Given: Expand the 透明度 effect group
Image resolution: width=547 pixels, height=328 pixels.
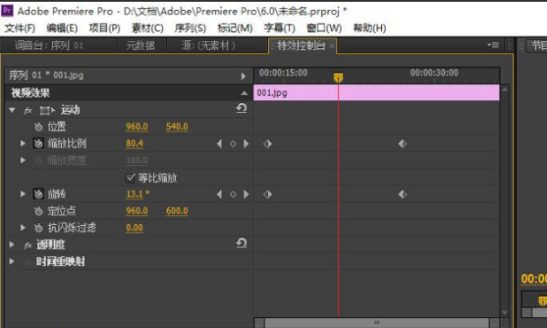Looking at the screenshot, I should 12,245.
